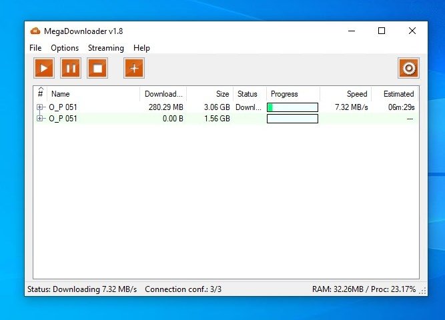Open the Options menu
445x320 pixels.
click(x=65, y=48)
